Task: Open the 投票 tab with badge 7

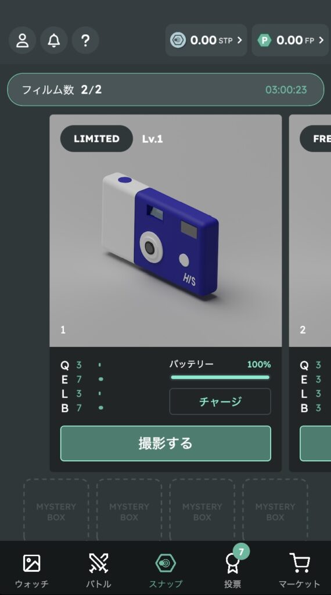Action: [232, 571]
